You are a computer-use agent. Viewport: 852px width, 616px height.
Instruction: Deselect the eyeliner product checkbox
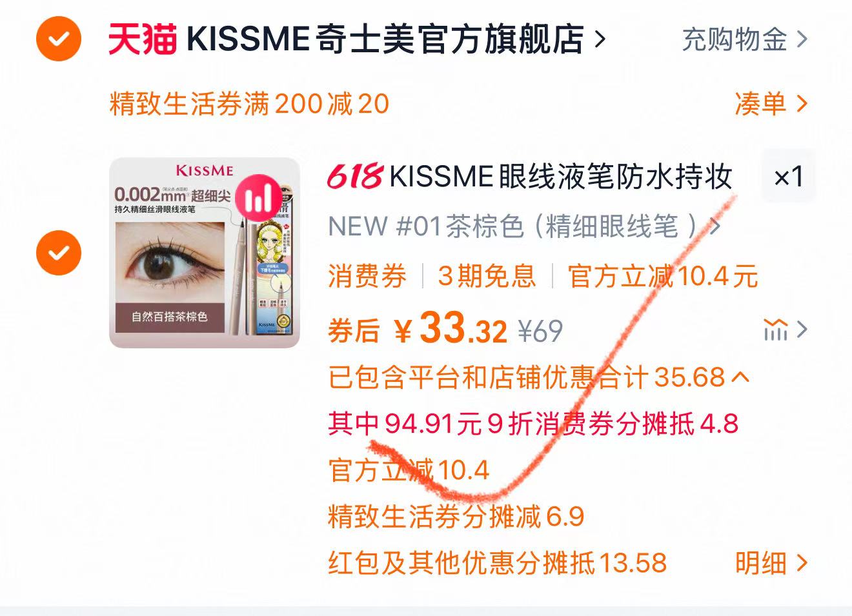pos(59,252)
